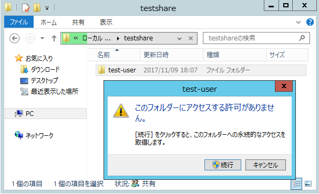This screenshot has width=319, height=194.
Task: Select ローカル segment in address path
Action: pyautogui.click(x=97, y=38)
